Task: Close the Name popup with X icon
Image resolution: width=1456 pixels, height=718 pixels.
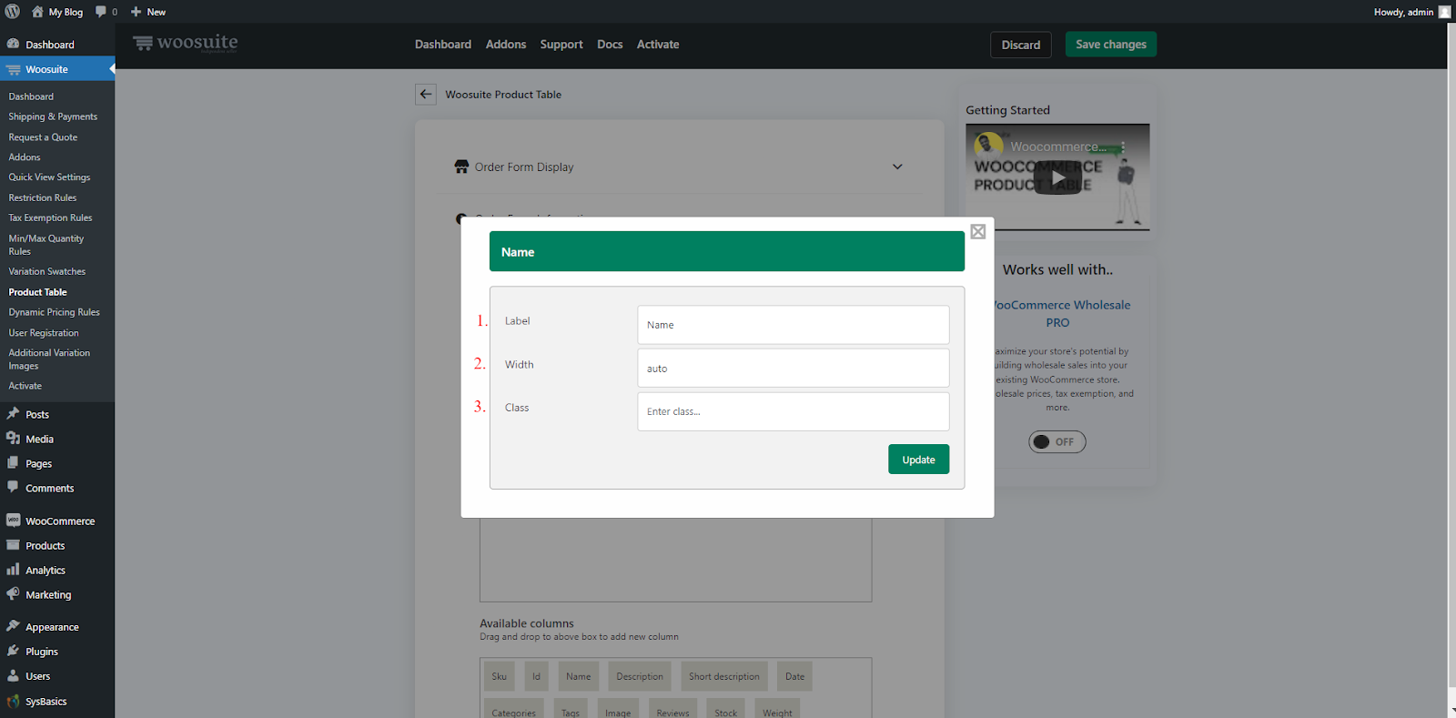Action: pos(978,232)
